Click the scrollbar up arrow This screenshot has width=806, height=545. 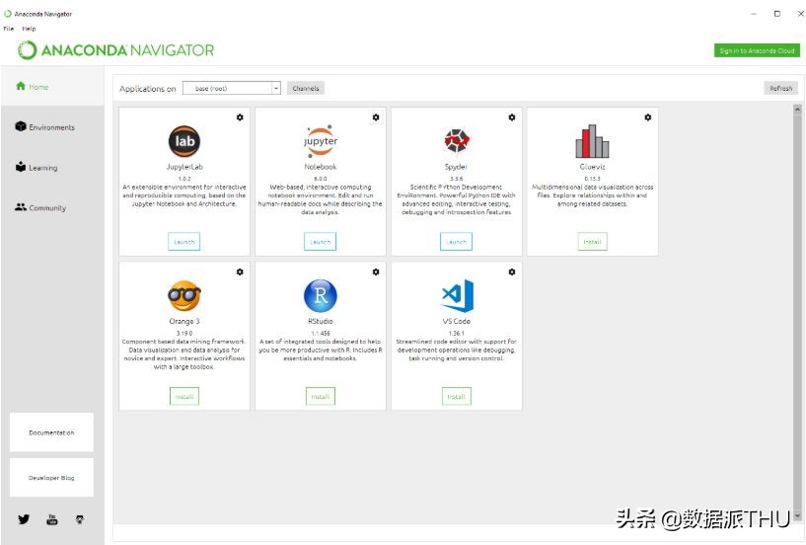click(797, 110)
